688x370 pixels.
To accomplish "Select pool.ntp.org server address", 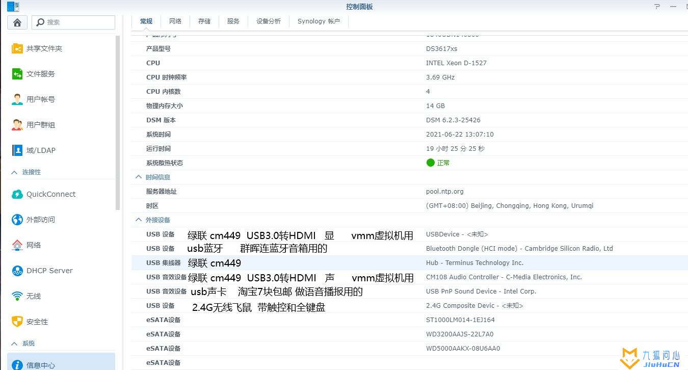I will 445,192.
